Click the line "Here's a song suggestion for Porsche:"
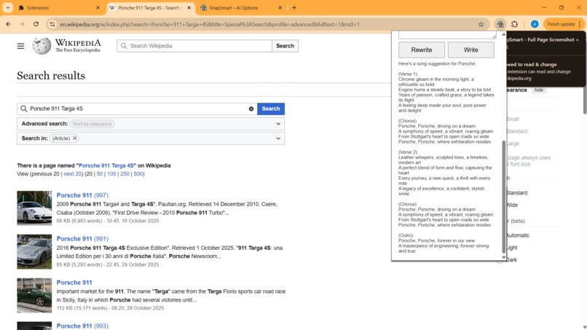The height and width of the screenshot is (330, 587). pyautogui.click(x=437, y=63)
